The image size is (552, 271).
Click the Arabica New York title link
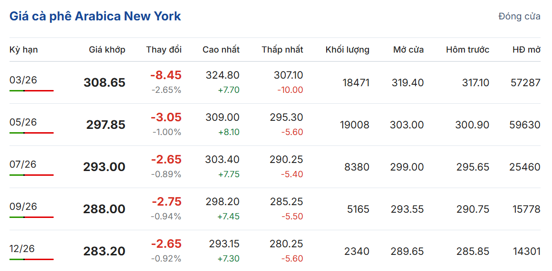pyautogui.click(x=95, y=16)
